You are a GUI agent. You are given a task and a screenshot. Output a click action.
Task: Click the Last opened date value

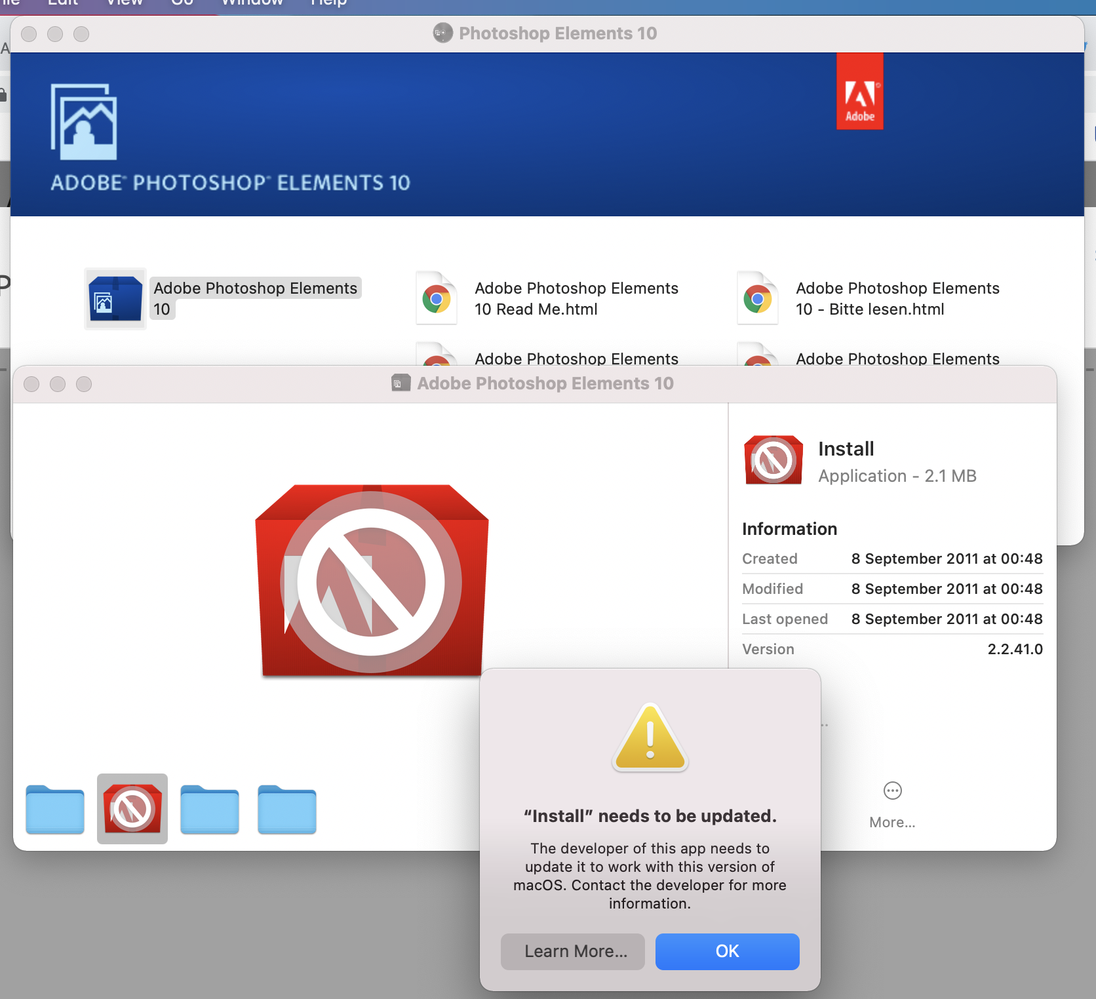point(947,619)
